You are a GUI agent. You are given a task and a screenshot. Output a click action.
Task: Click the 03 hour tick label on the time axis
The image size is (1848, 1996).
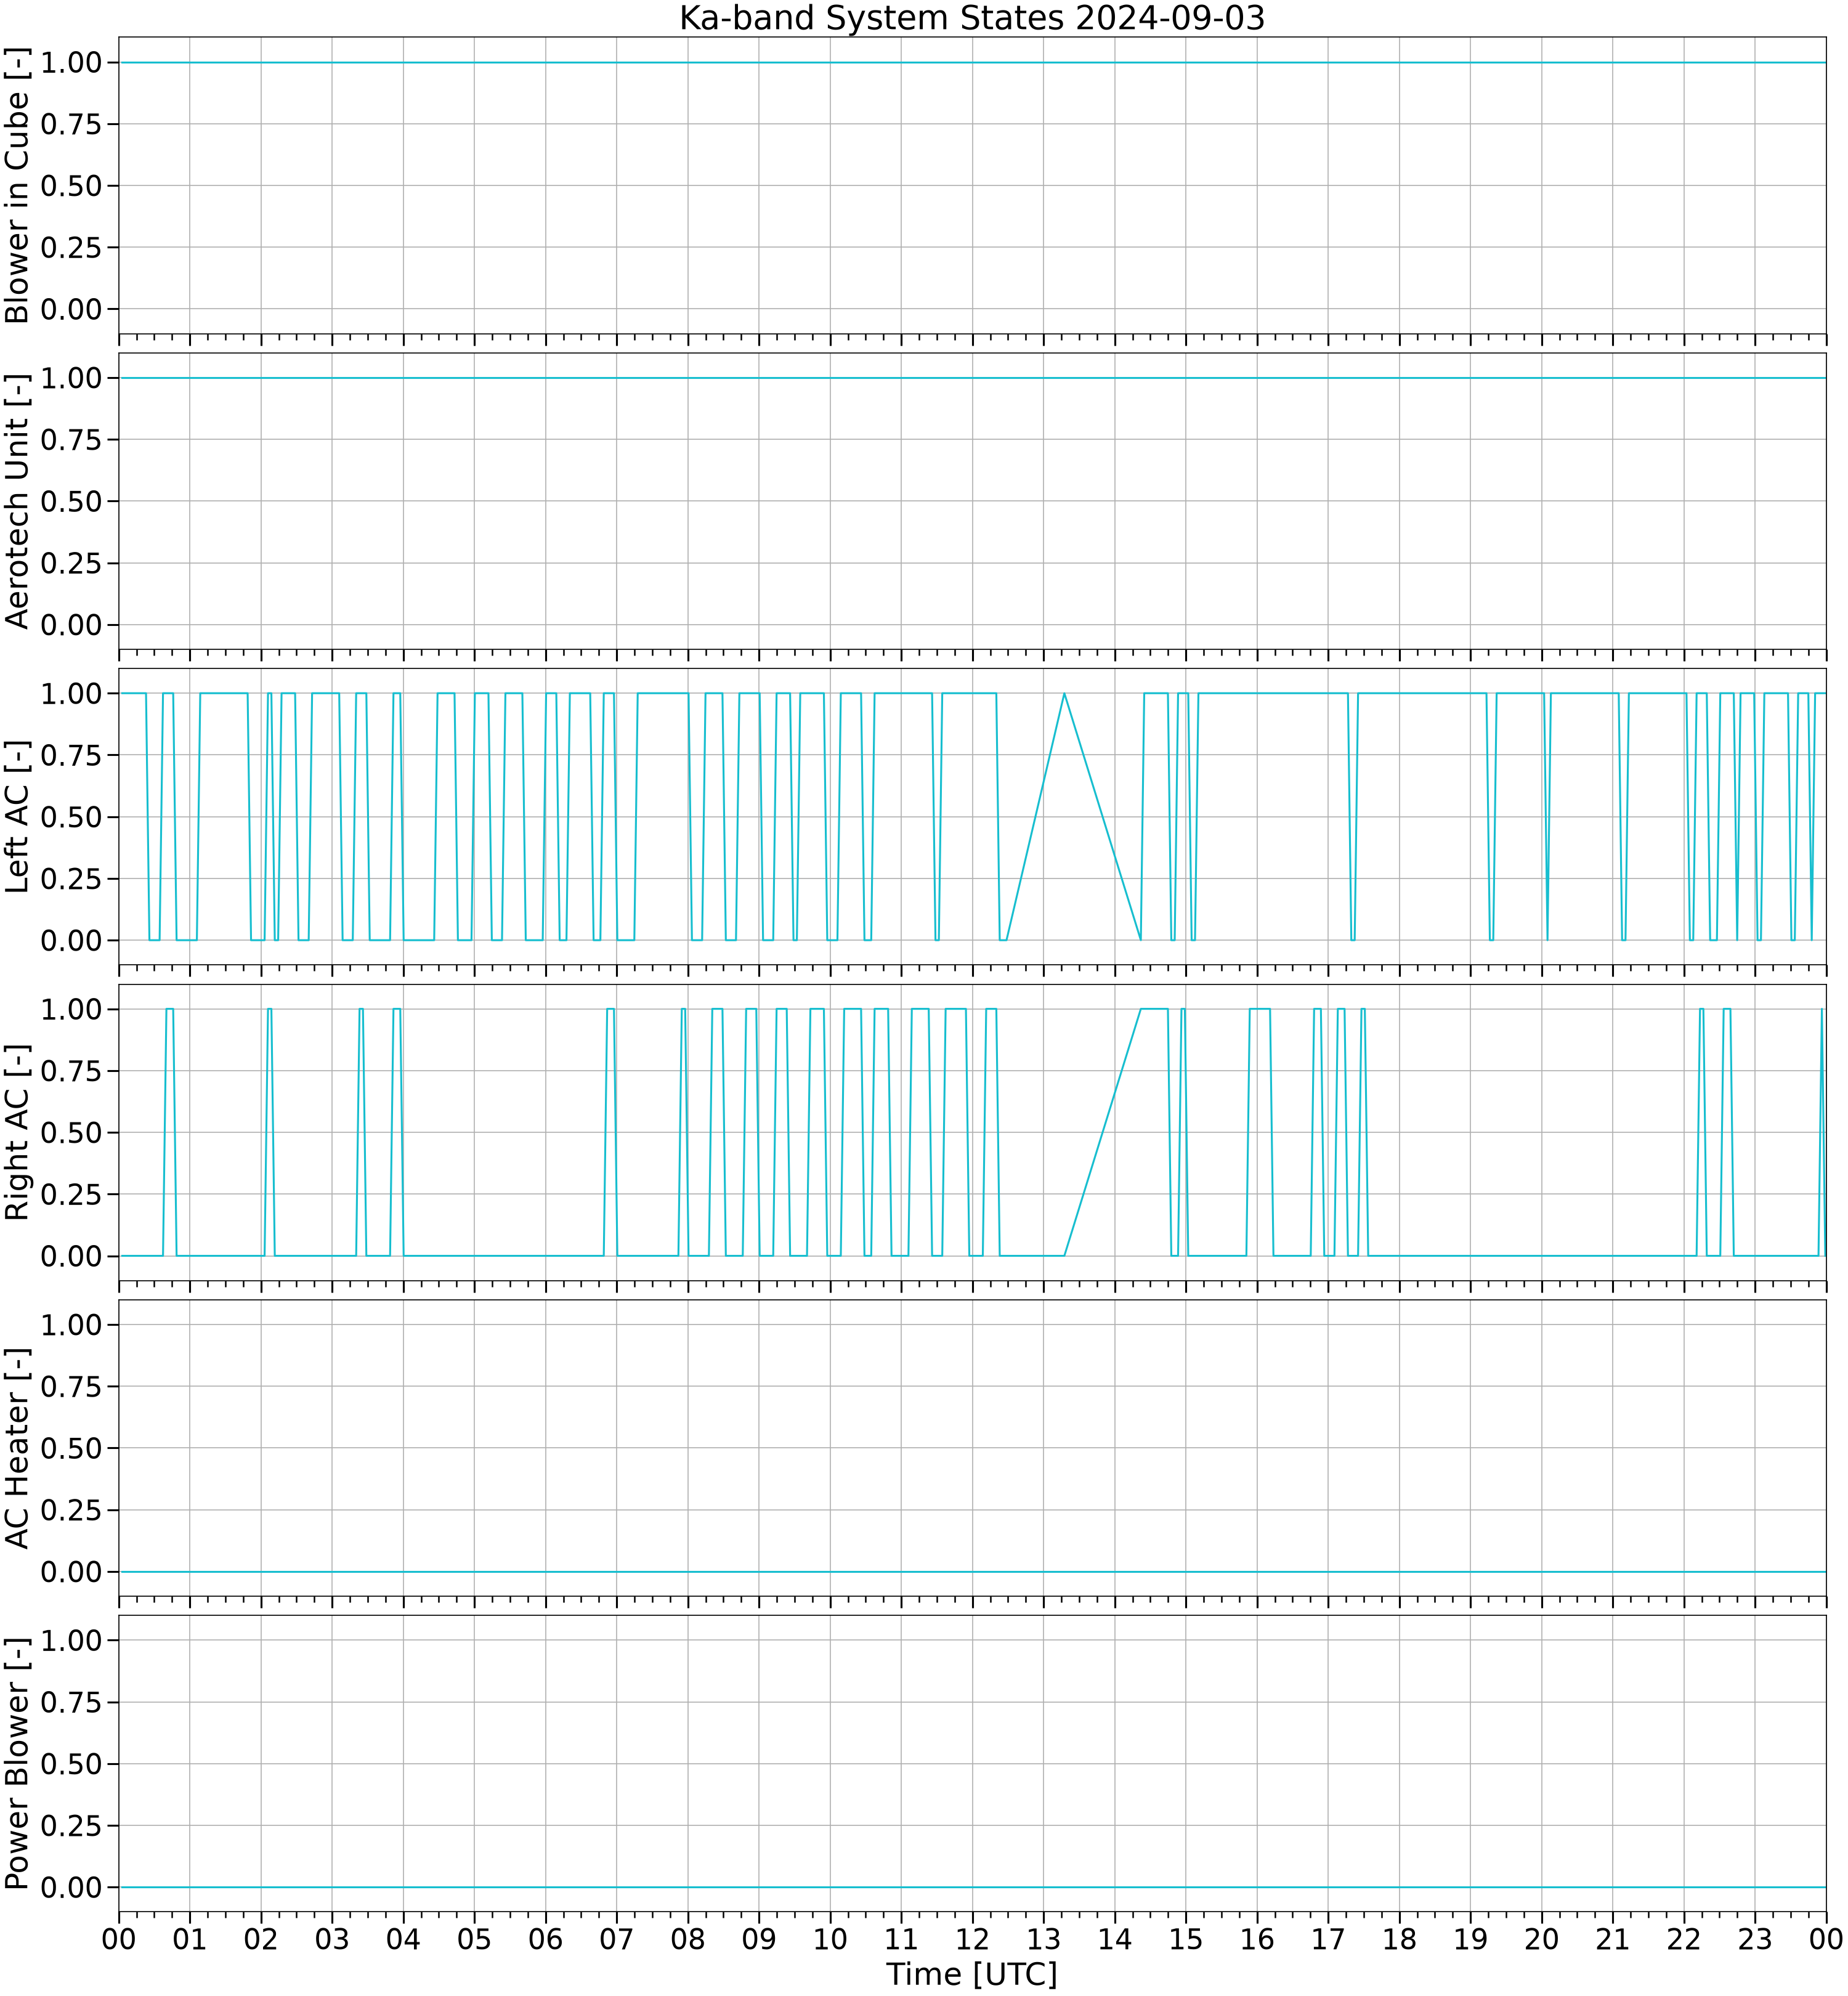(332, 1940)
